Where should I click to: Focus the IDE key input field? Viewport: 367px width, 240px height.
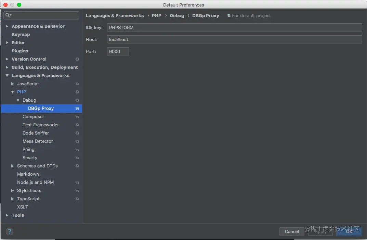coord(235,27)
